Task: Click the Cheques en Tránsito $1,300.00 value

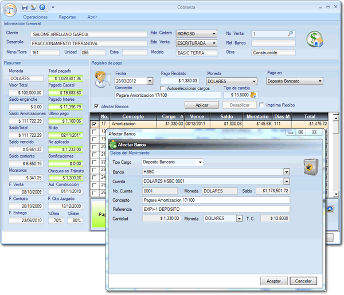Action: click(65, 178)
